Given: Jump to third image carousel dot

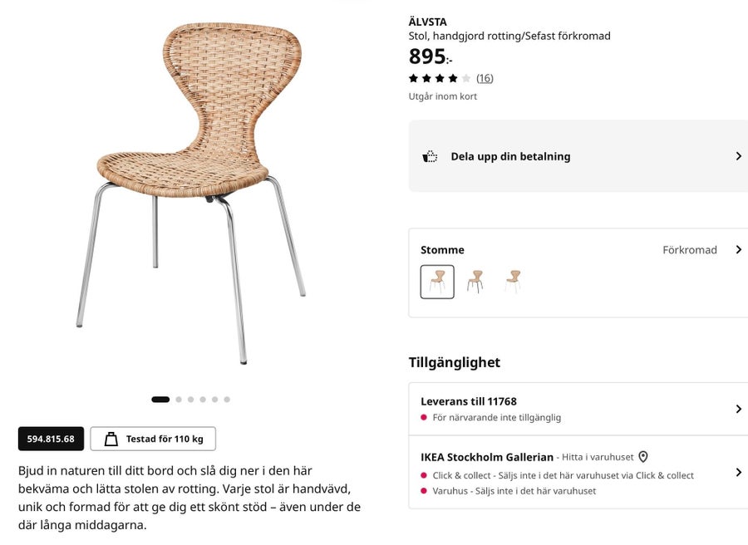Looking at the screenshot, I should 191,400.
